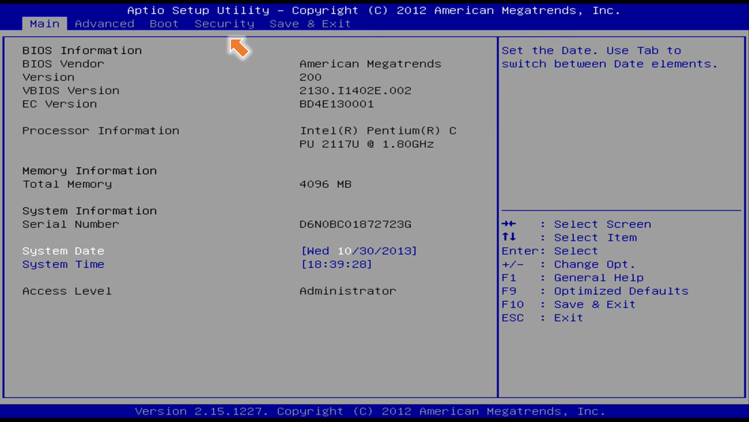Click the 4096 MB memory value
The height and width of the screenshot is (422, 749).
[x=325, y=184]
